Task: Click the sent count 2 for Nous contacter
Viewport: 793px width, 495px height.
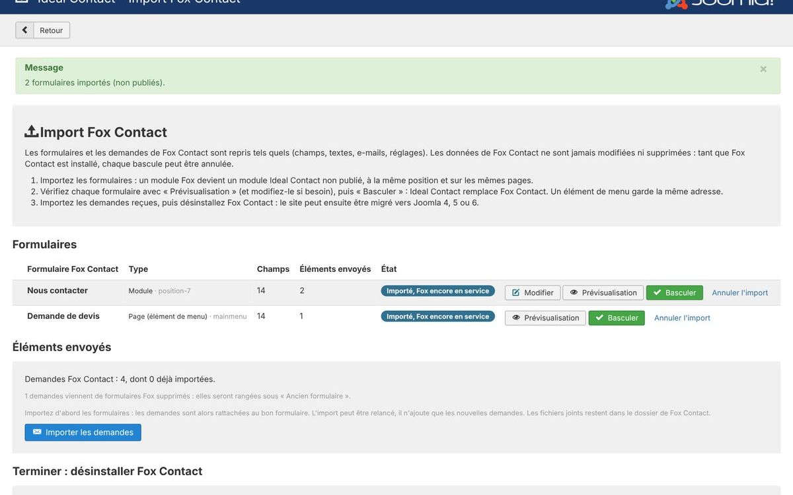Action: click(302, 290)
